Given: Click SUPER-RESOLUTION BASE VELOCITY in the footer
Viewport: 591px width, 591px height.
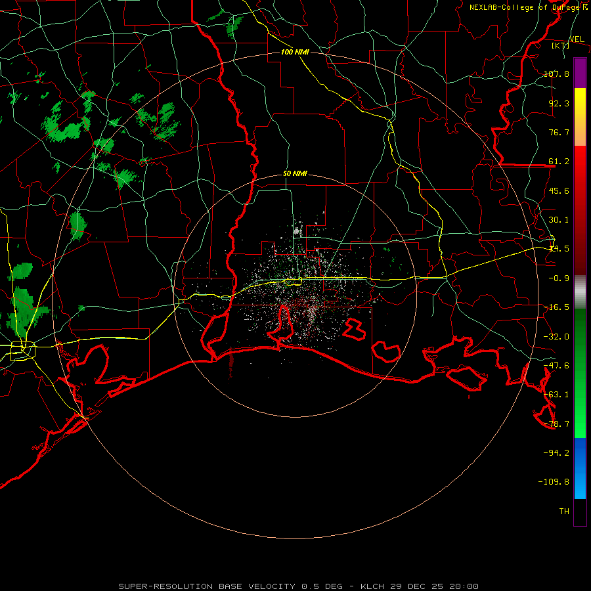Looking at the screenshot, I should click(207, 586).
